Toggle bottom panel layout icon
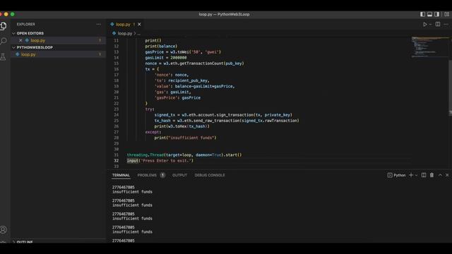 coord(429,14)
